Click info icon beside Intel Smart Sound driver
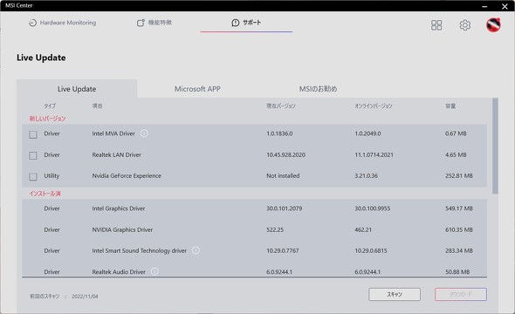515x314 pixels. coord(196,250)
